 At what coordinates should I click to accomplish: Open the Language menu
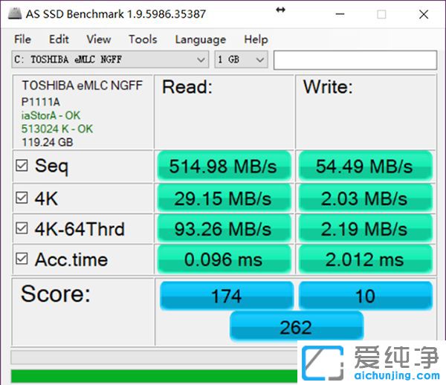pyautogui.click(x=201, y=39)
